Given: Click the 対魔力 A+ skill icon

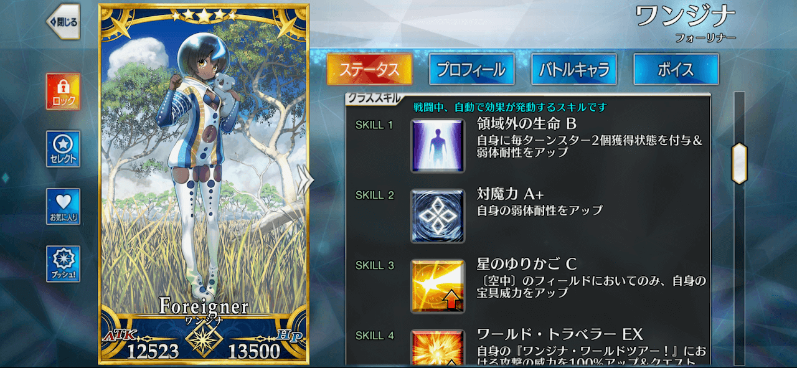Looking at the screenshot, I should pyautogui.click(x=437, y=216).
